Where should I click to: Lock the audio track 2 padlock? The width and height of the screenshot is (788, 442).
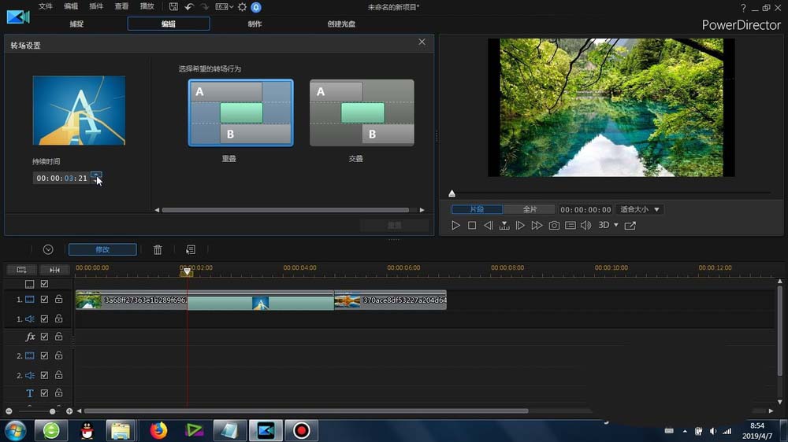coord(58,375)
